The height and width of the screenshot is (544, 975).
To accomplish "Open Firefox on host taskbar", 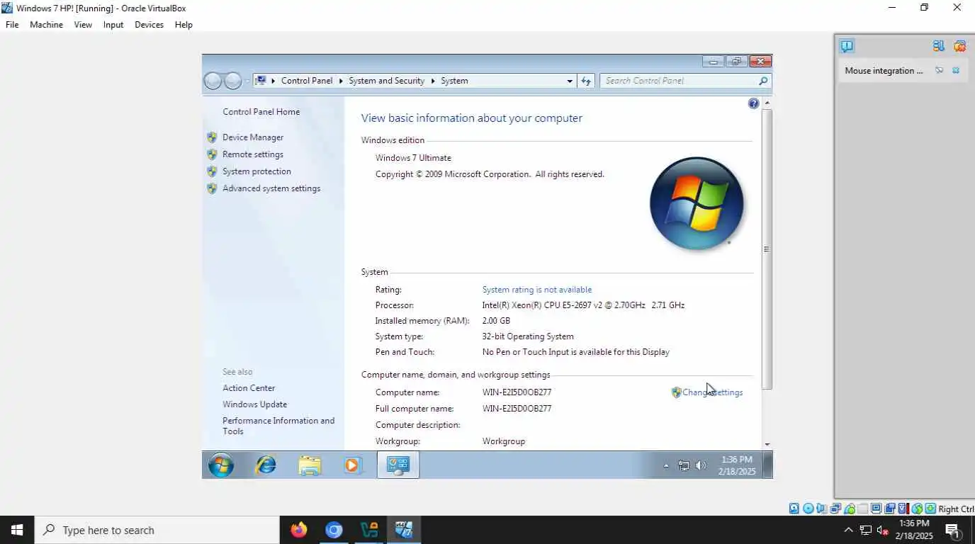I will (x=299, y=530).
